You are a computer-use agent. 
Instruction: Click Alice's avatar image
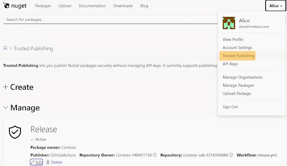[229, 23]
